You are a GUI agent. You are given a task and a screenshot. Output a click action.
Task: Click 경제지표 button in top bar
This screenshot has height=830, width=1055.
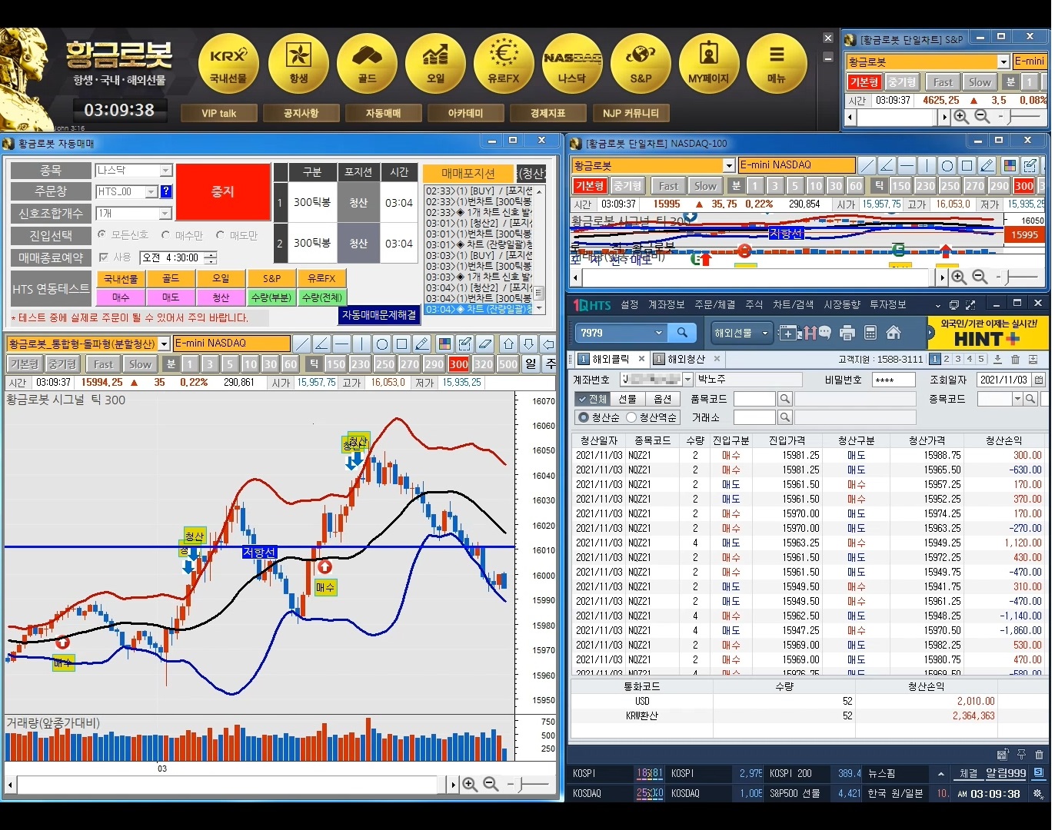click(548, 113)
